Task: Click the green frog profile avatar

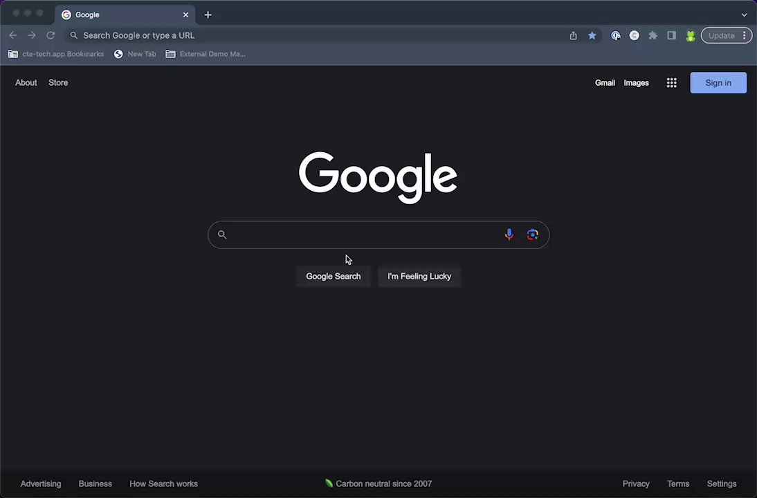Action: 691,36
